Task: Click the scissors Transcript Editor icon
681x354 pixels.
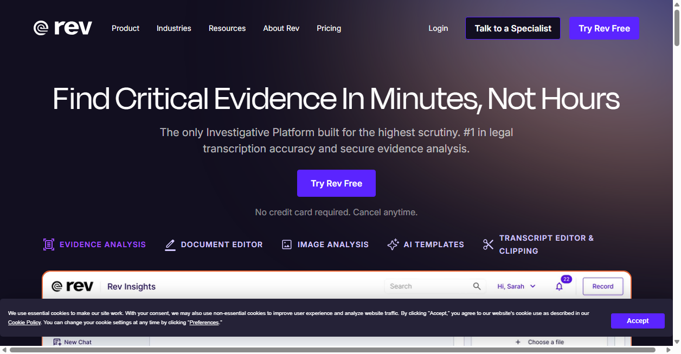Action: (488, 244)
